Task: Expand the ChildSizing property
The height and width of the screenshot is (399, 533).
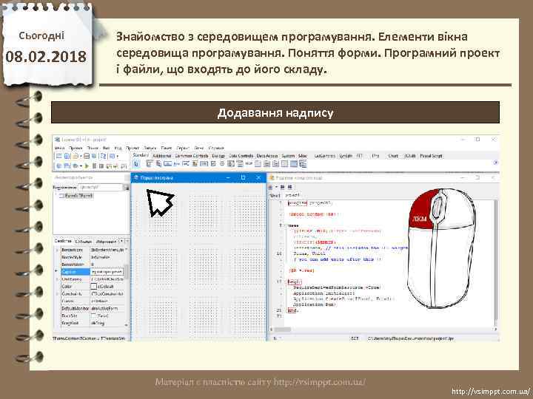Action: 57,279
